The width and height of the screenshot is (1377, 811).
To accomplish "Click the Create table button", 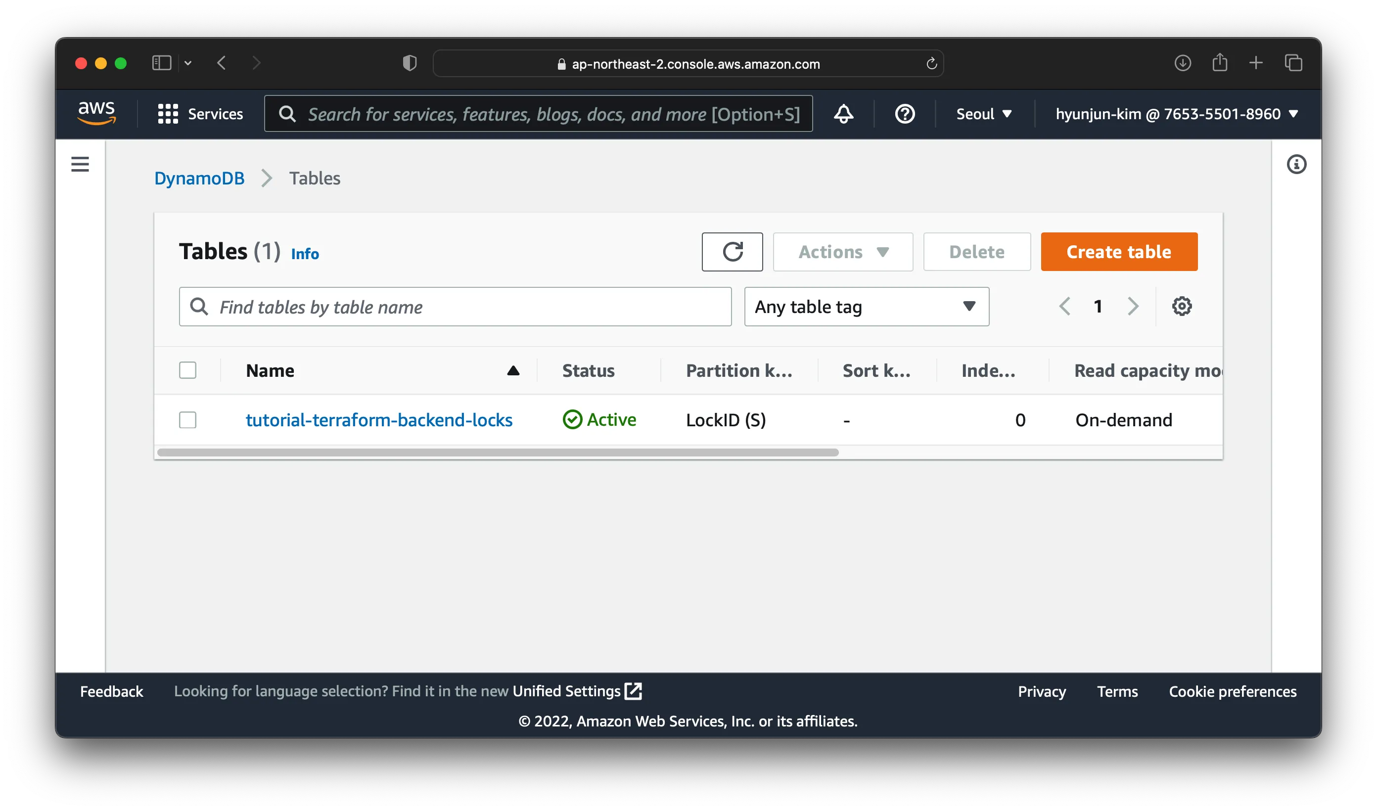I will 1118,252.
